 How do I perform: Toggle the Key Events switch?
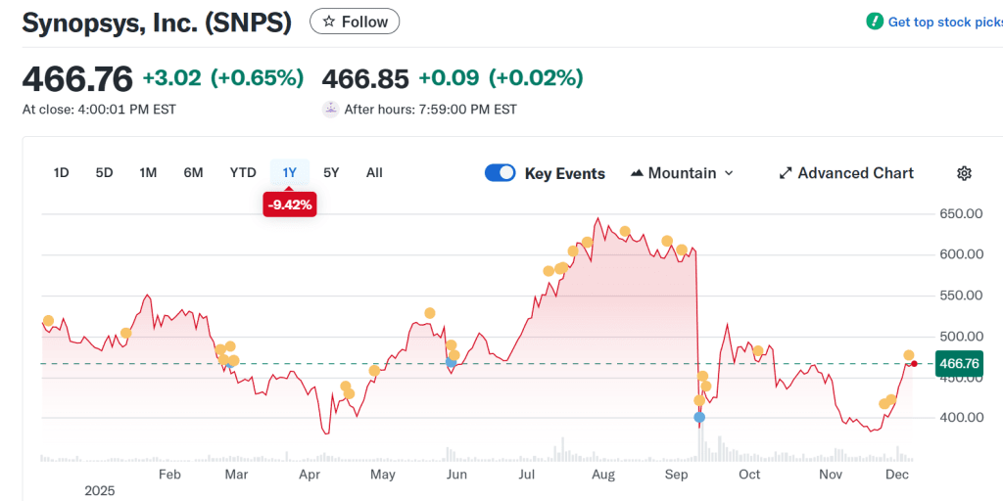click(x=501, y=173)
